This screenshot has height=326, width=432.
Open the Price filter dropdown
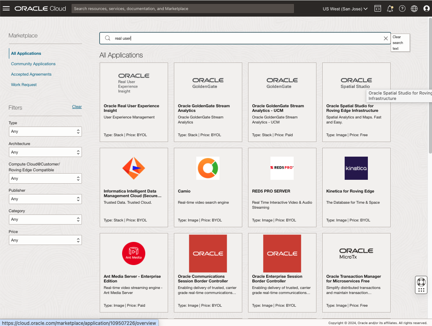pyautogui.click(x=45, y=240)
